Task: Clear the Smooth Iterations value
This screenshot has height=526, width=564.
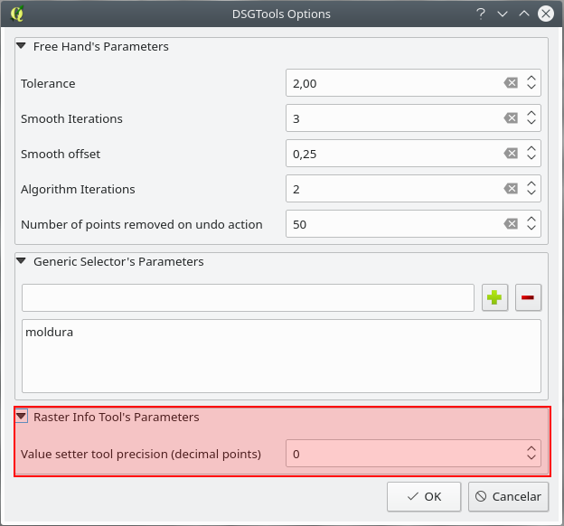Action: [x=511, y=118]
